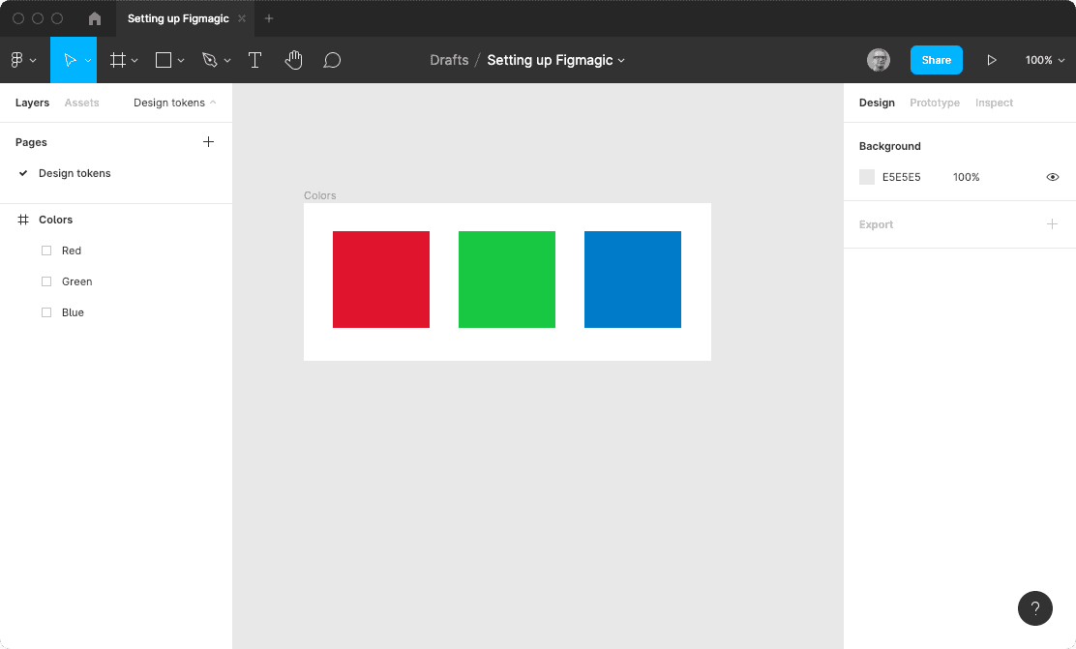Click the Drafts breadcrumb link
Screen dimensions: 1076x649
coord(449,60)
